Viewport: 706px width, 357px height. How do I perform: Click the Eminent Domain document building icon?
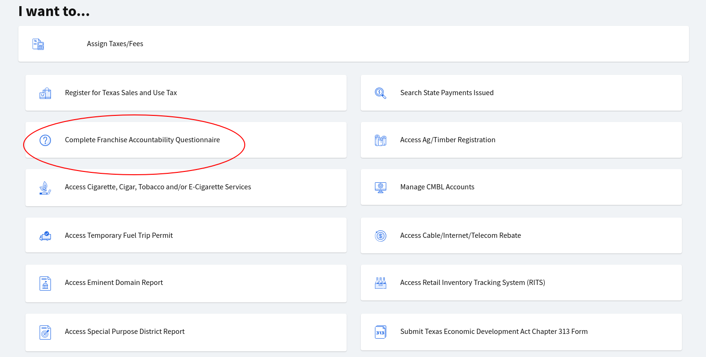coord(45,283)
